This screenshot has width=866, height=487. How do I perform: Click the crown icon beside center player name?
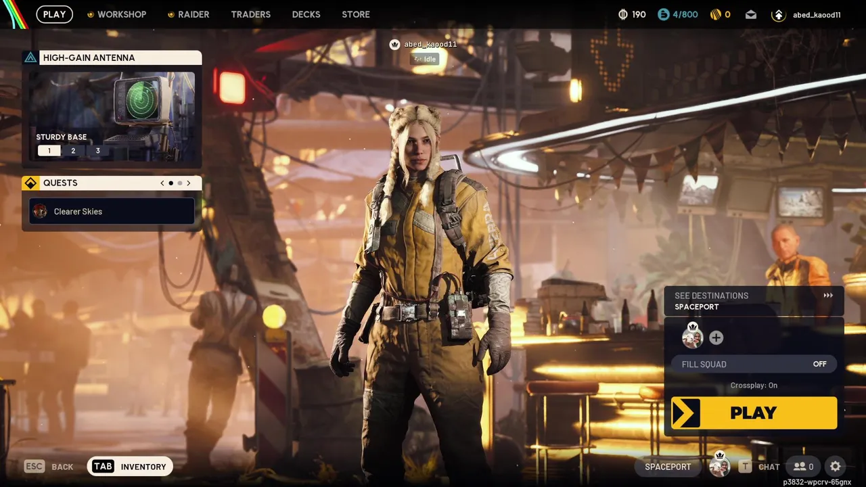395,45
